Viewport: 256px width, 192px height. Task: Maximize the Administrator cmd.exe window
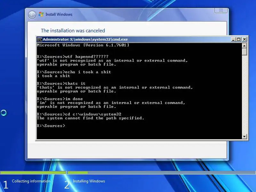(239, 39)
